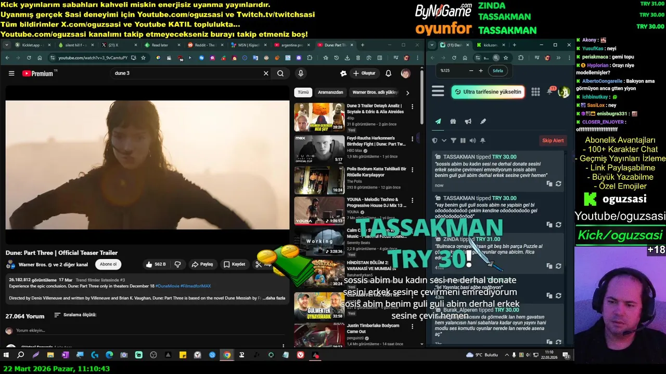Open the gift box tab in dashboard
666x374 pixels.
point(453,122)
